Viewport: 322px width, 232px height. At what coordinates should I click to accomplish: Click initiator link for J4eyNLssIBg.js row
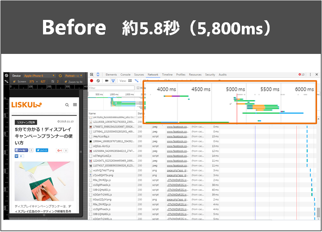pos(177,136)
